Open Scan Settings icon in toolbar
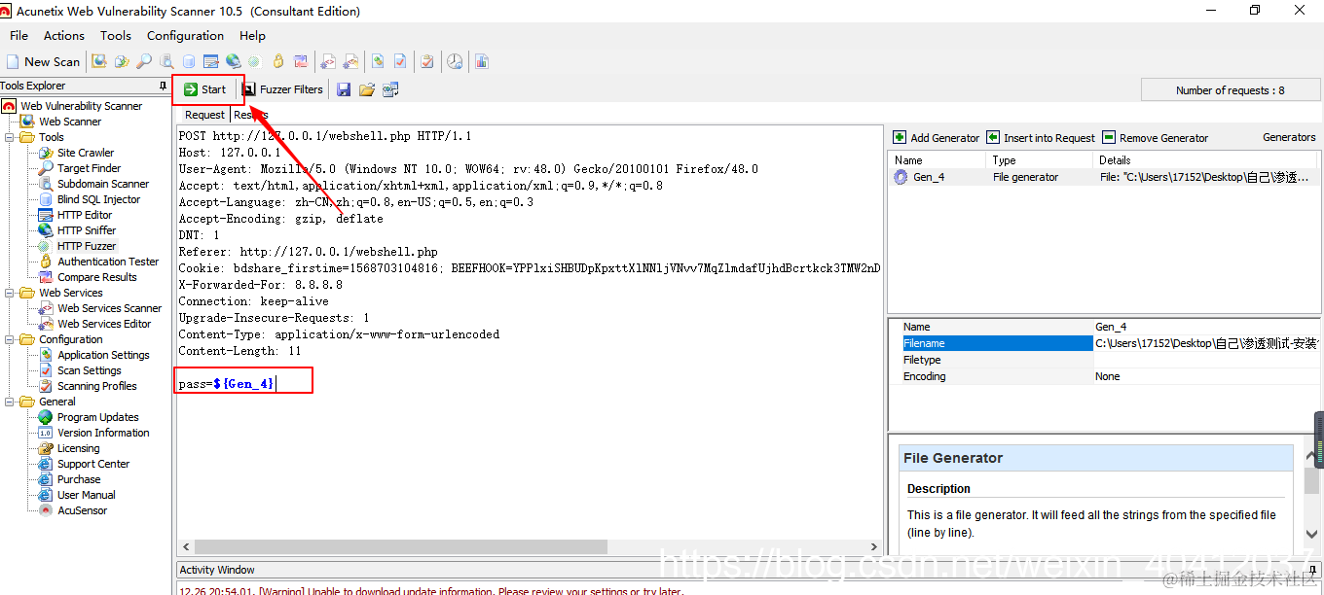This screenshot has height=595, width=1324. tap(400, 61)
